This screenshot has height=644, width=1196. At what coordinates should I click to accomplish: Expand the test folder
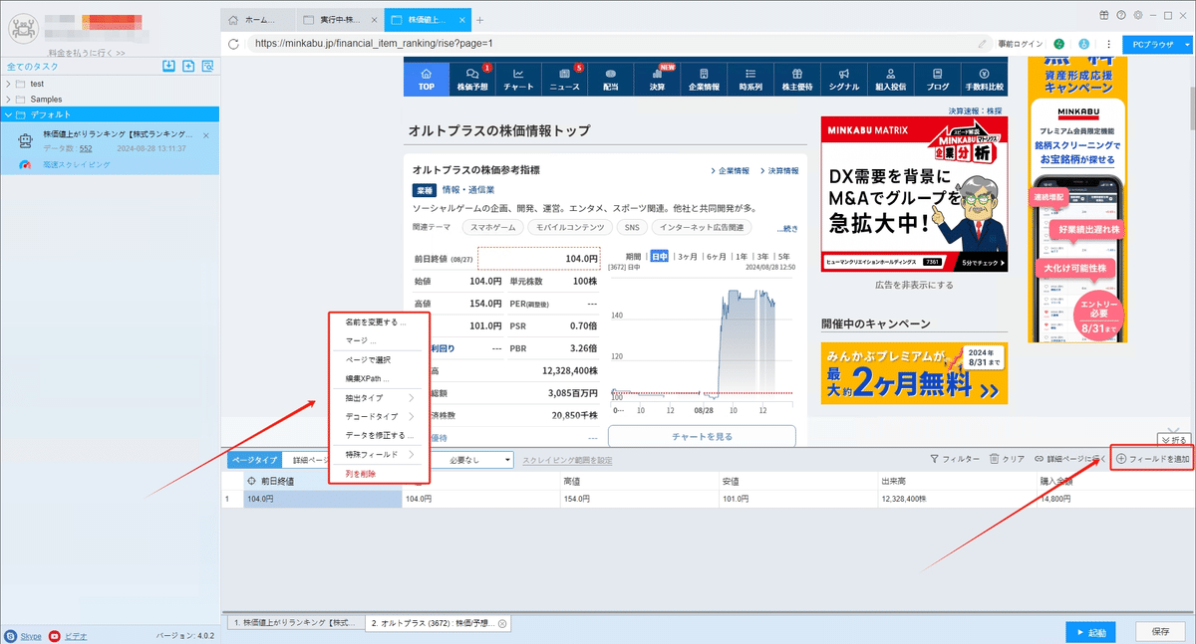[x=9, y=84]
